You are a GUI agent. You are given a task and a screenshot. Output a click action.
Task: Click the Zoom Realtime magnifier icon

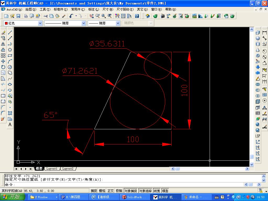click(98, 16)
